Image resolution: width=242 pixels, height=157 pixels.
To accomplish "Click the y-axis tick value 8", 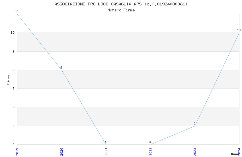I will click(14, 70).
